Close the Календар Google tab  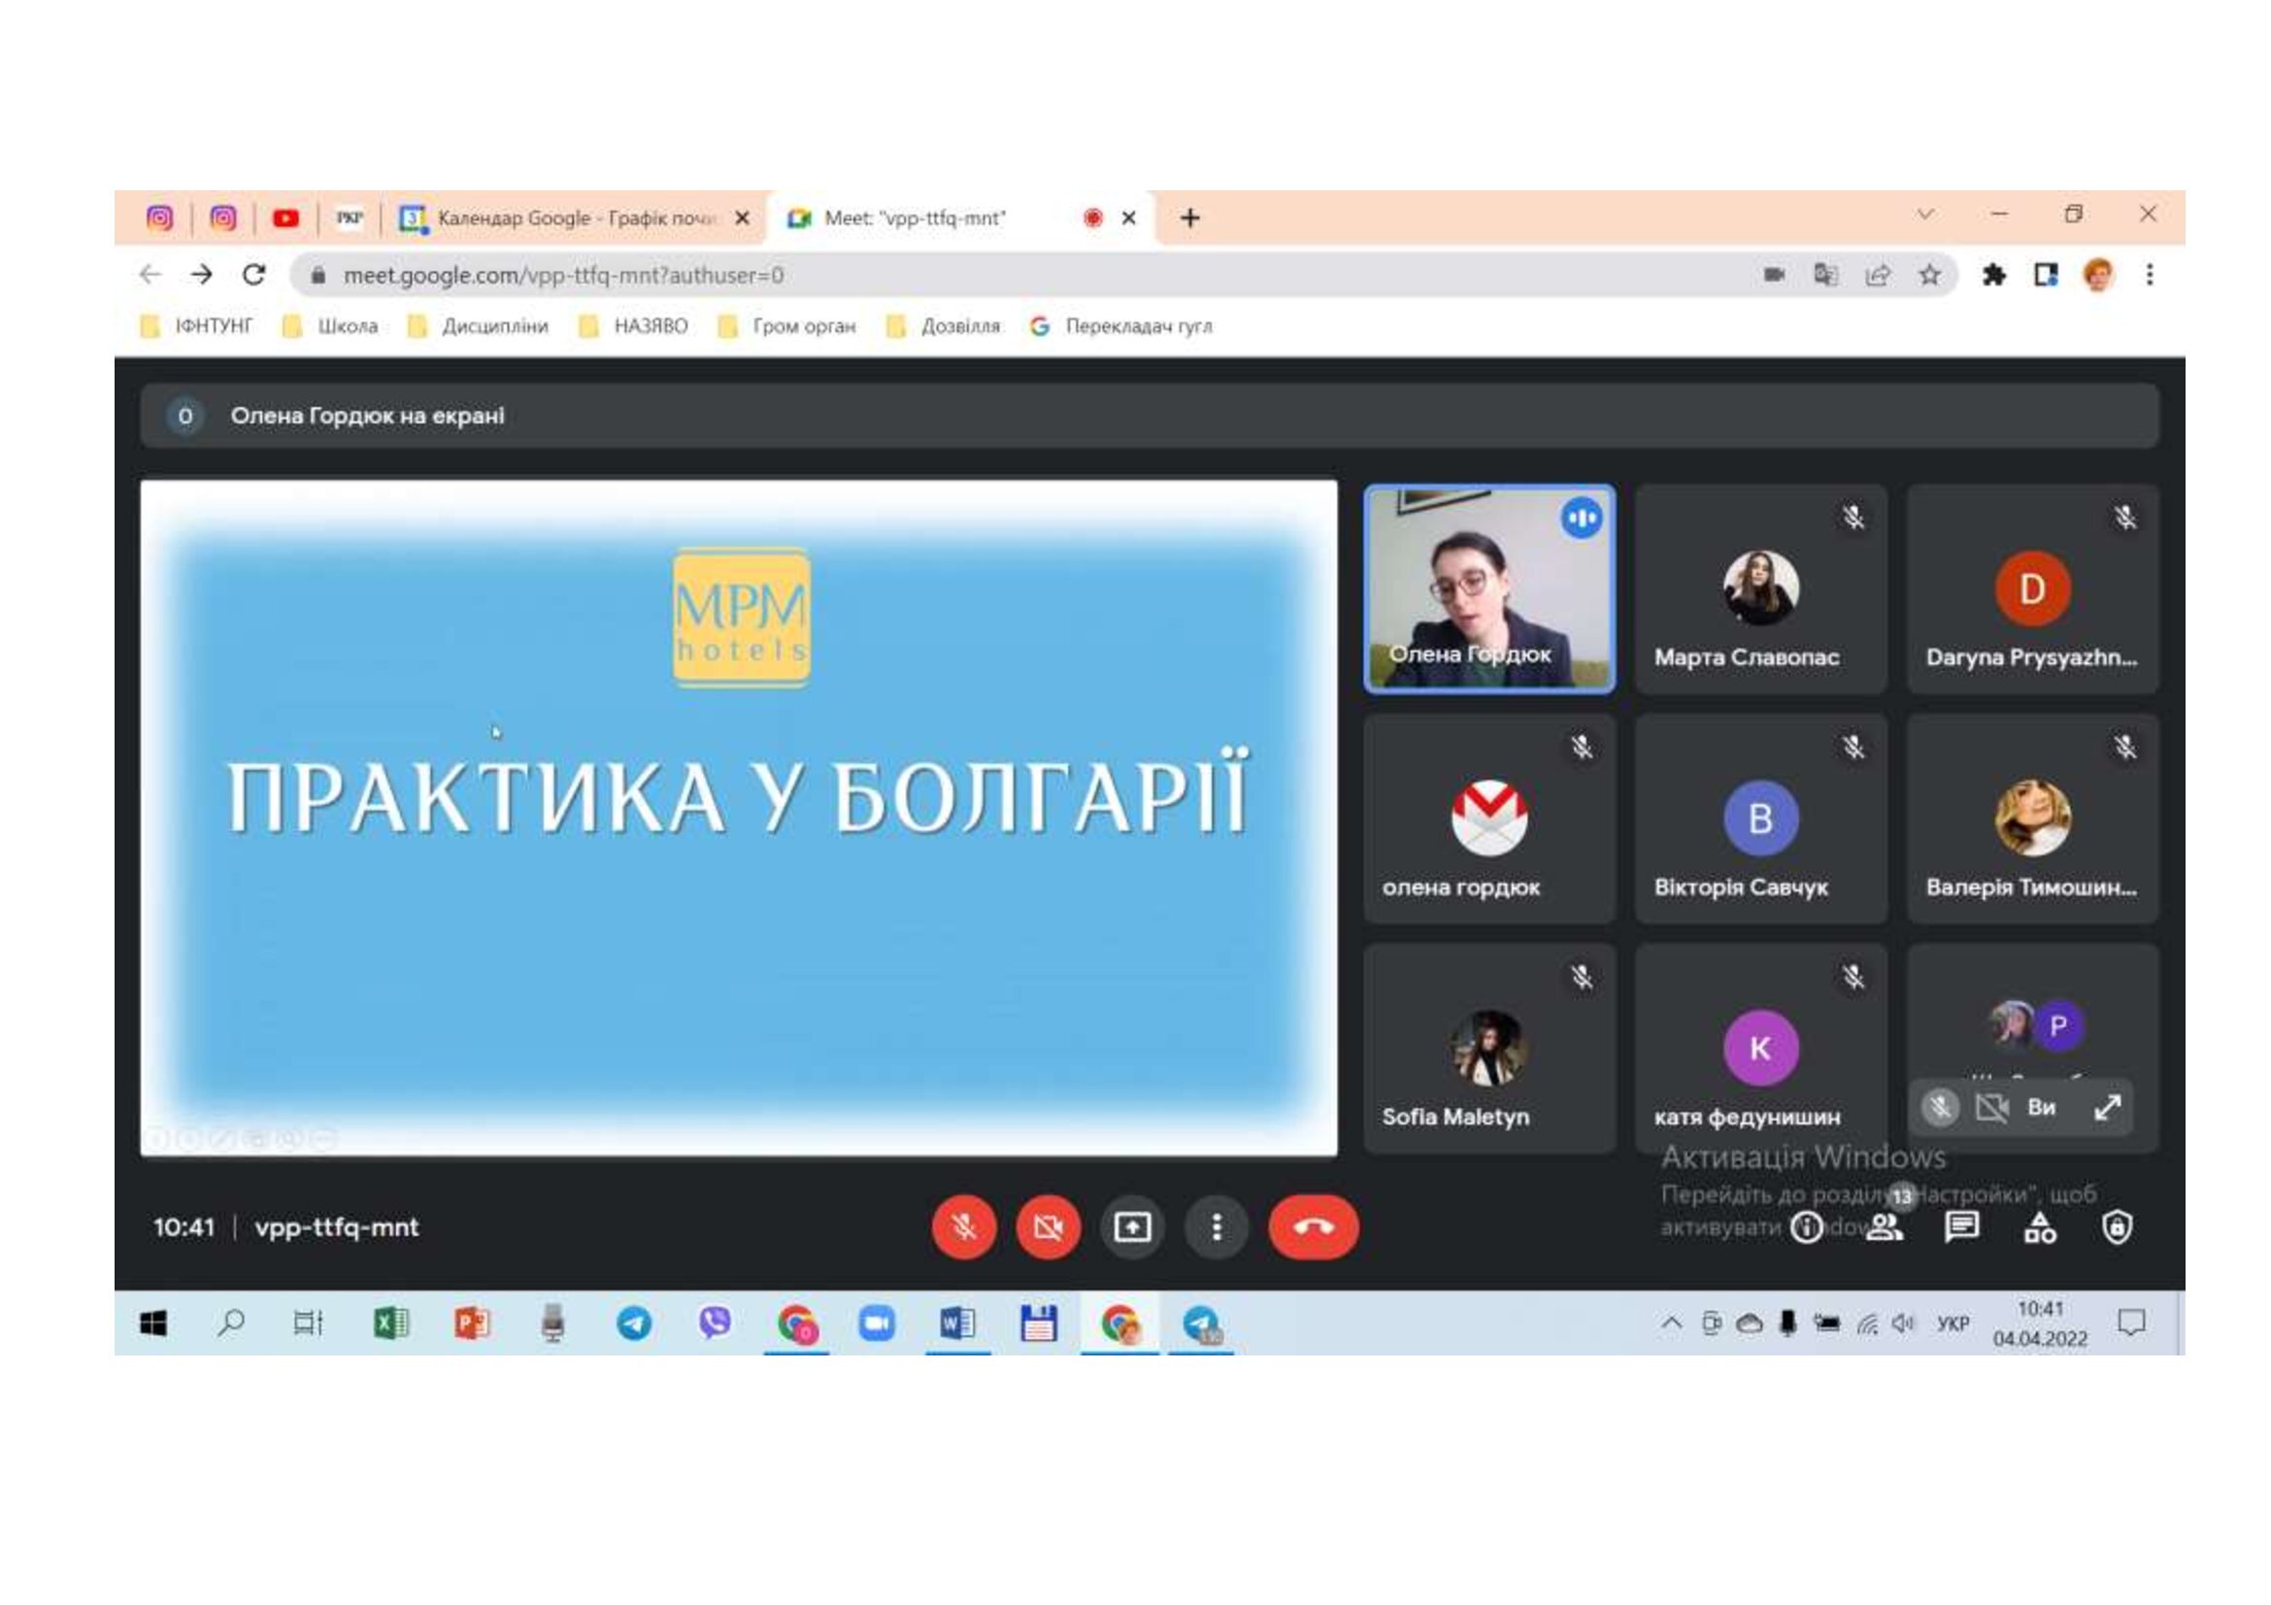pyautogui.click(x=742, y=218)
